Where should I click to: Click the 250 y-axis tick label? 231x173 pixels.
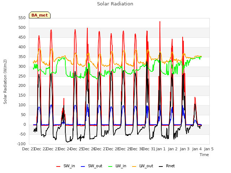pyautogui.click(x=22, y=76)
